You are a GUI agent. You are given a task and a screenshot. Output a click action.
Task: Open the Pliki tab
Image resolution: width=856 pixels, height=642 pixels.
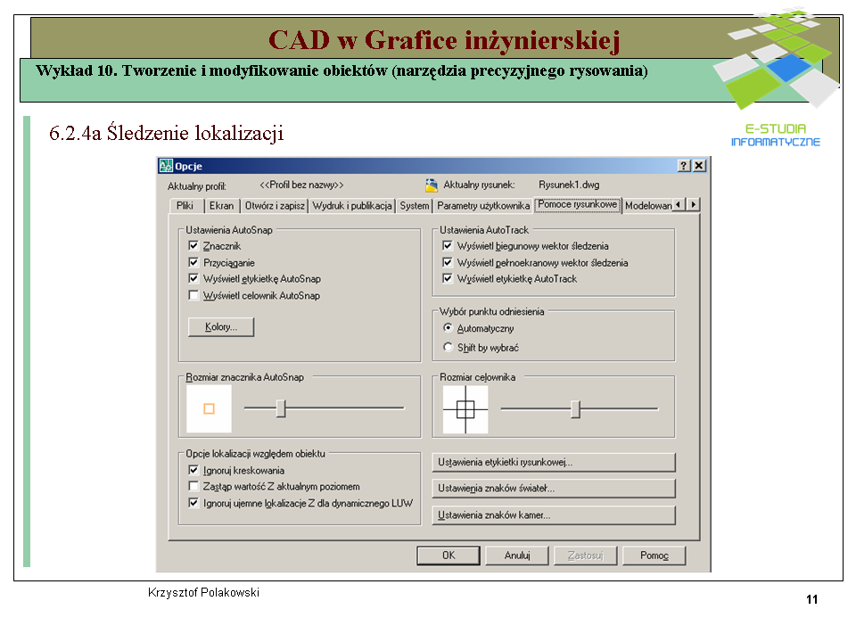tap(185, 206)
